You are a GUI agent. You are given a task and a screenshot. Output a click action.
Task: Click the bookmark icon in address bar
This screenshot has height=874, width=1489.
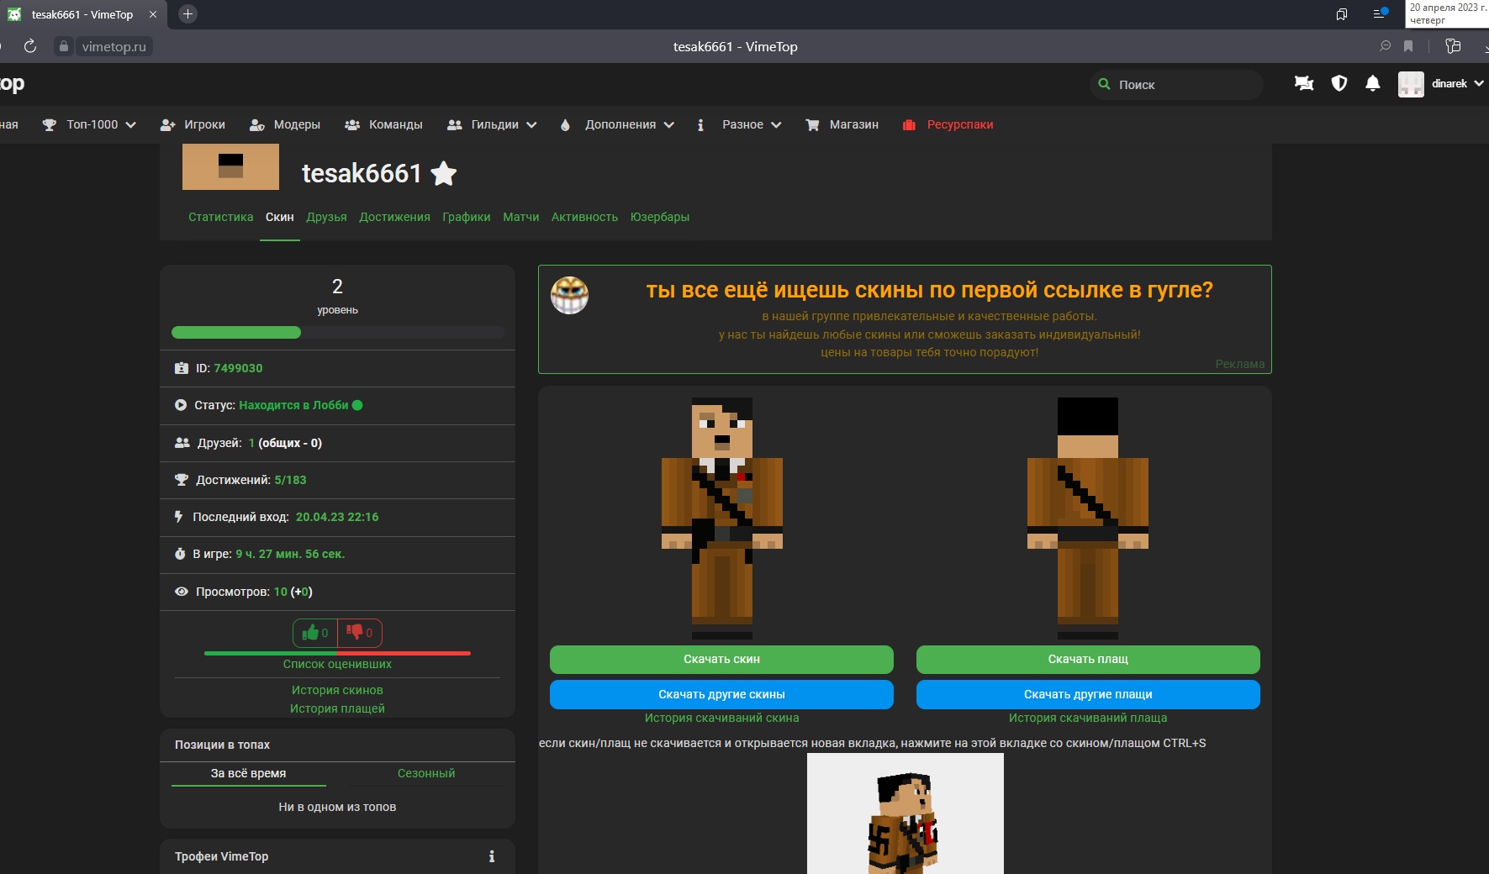coord(1408,46)
